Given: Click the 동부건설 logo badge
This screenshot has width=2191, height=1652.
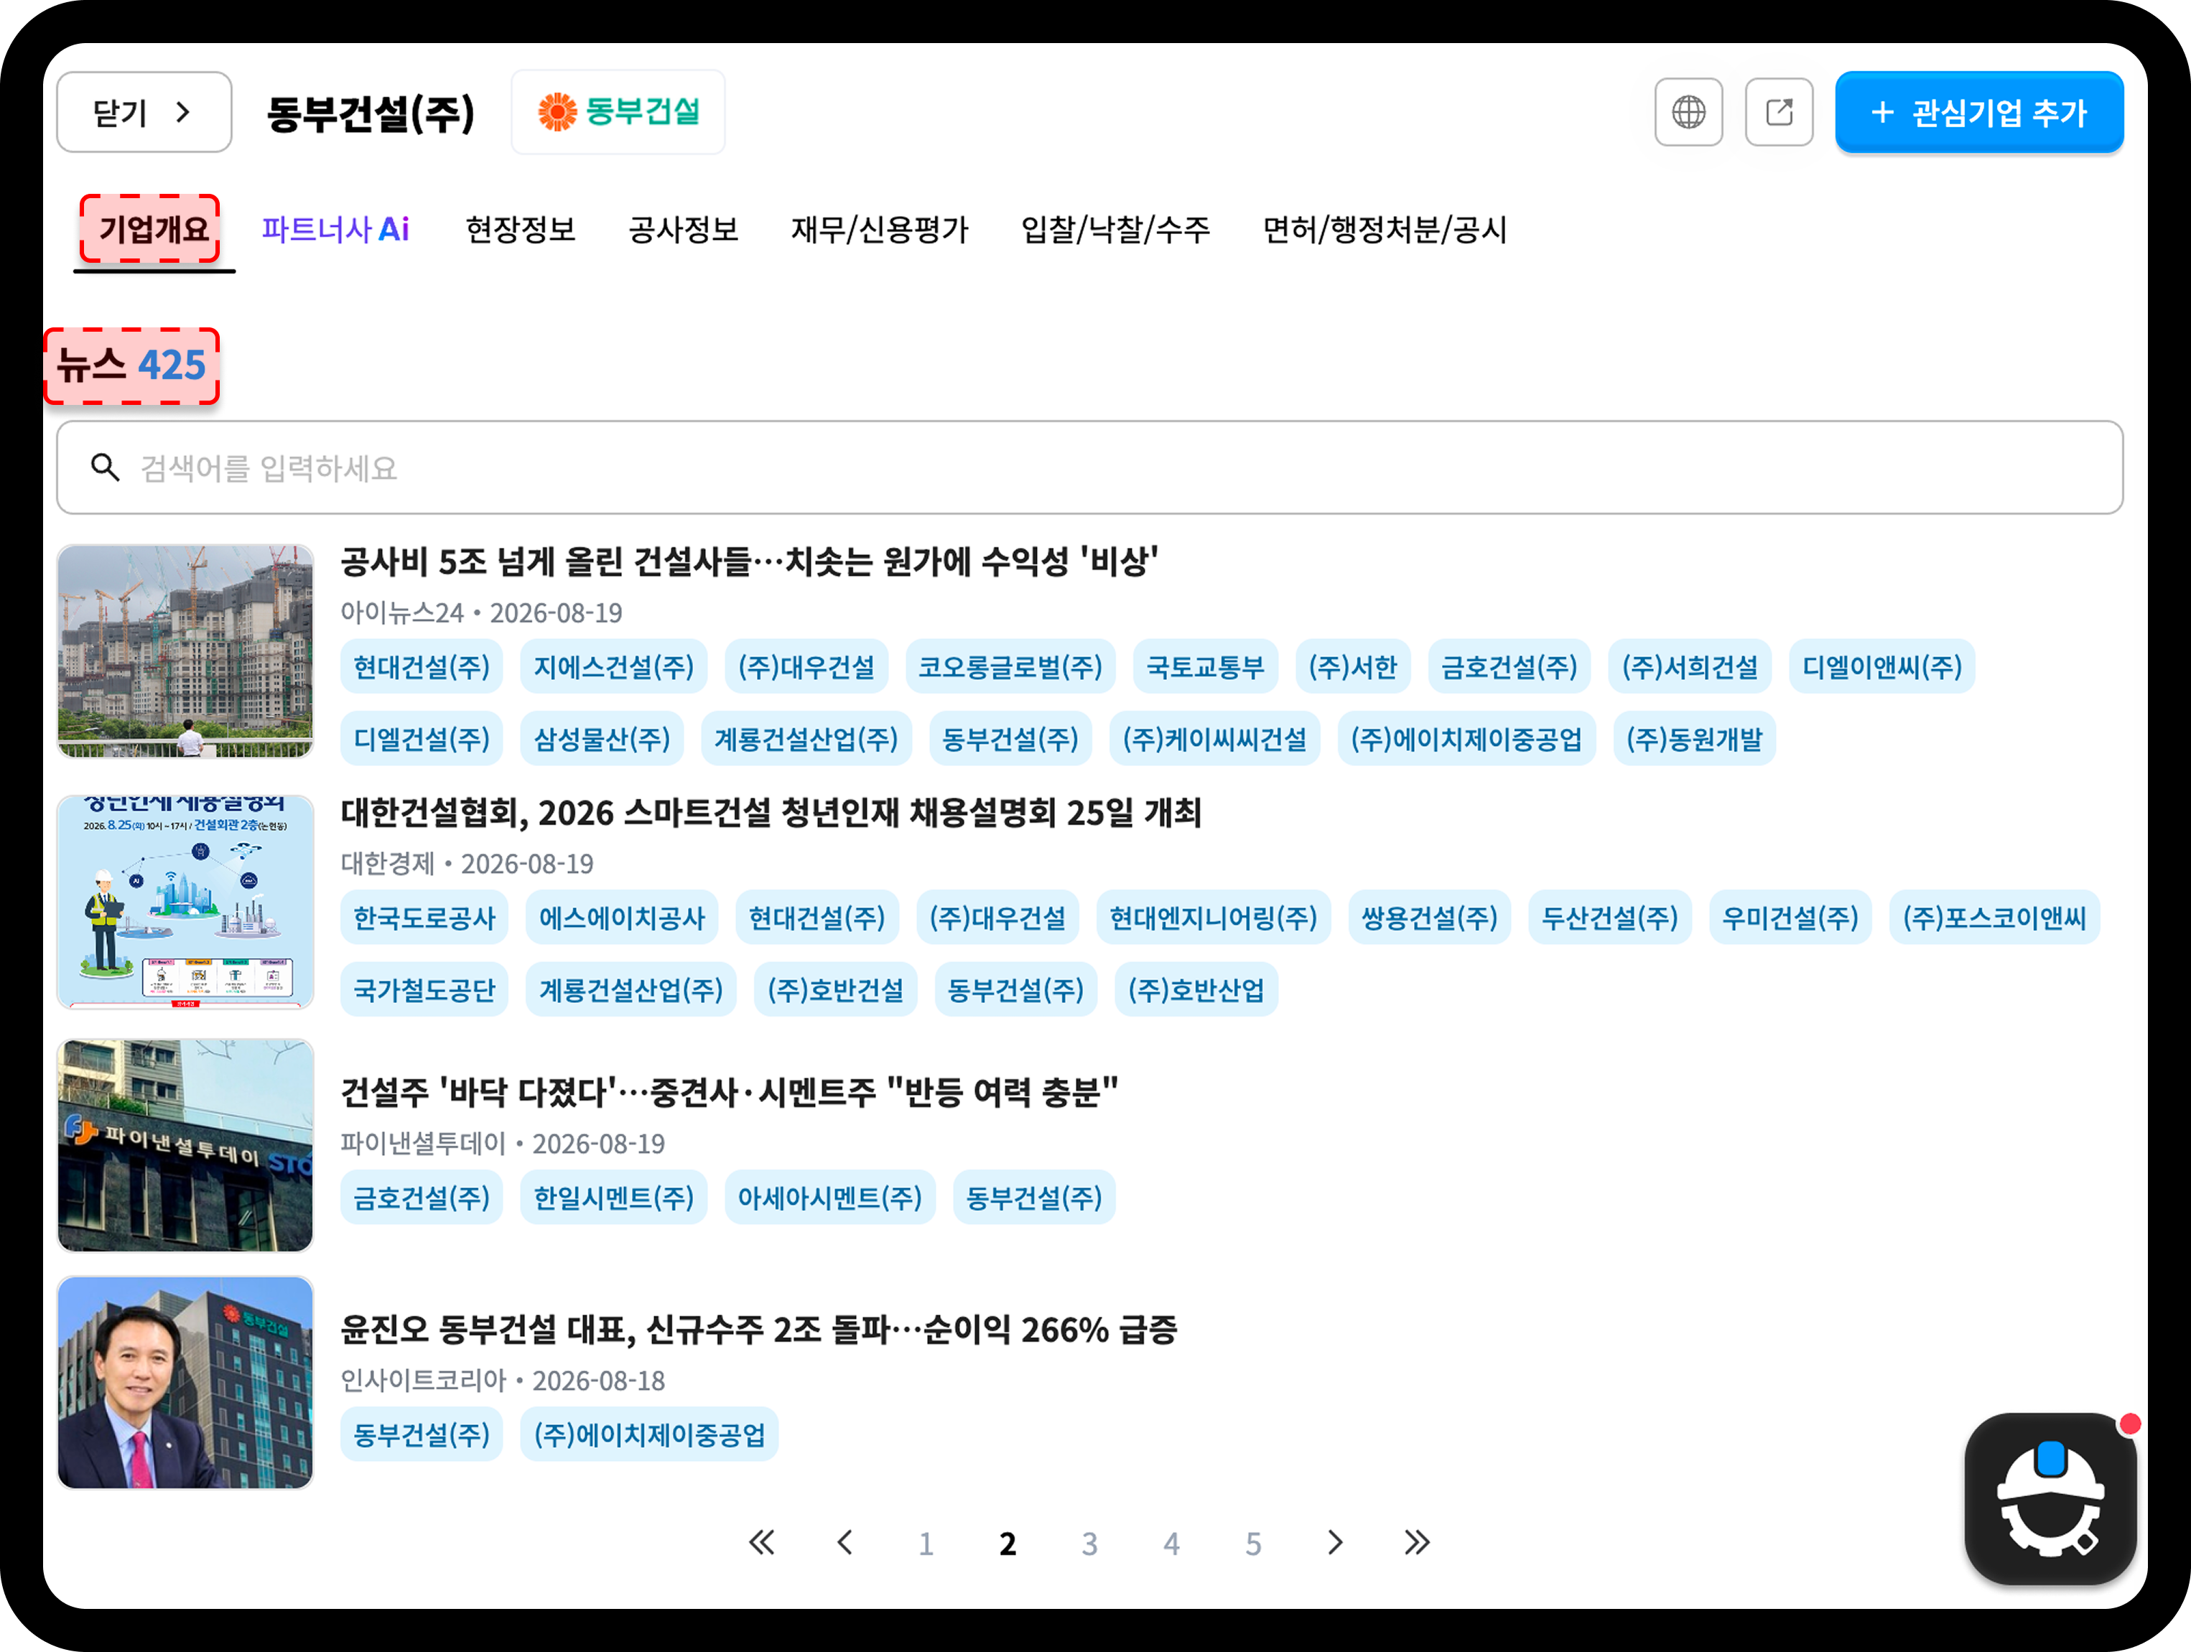Looking at the screenshot, I should click(618, 112).
